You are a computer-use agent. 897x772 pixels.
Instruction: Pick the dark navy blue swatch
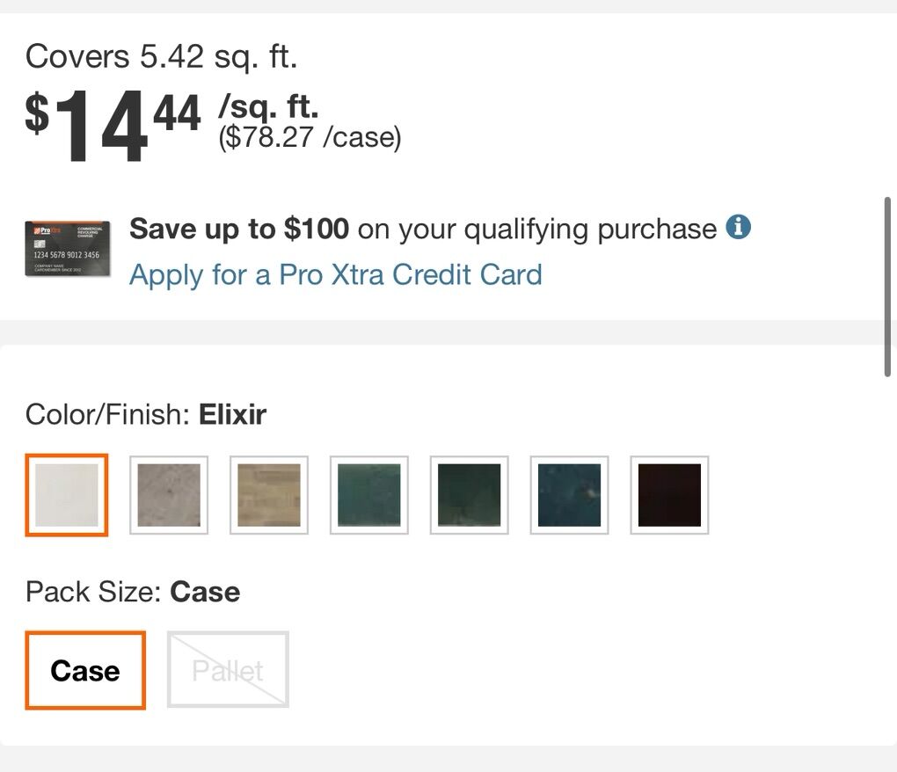[570, 495]
